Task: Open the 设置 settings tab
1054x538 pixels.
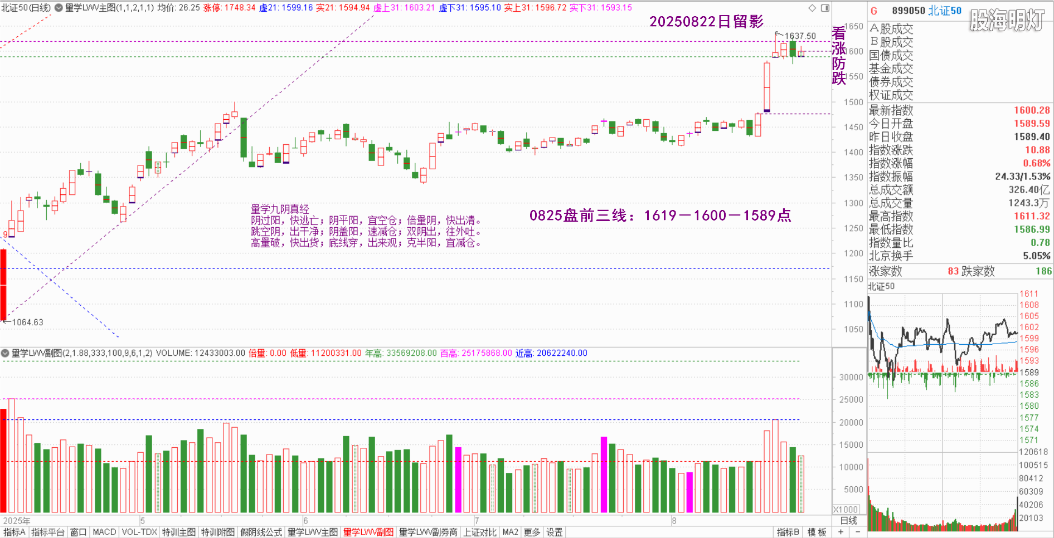Action: pos(555,532)
